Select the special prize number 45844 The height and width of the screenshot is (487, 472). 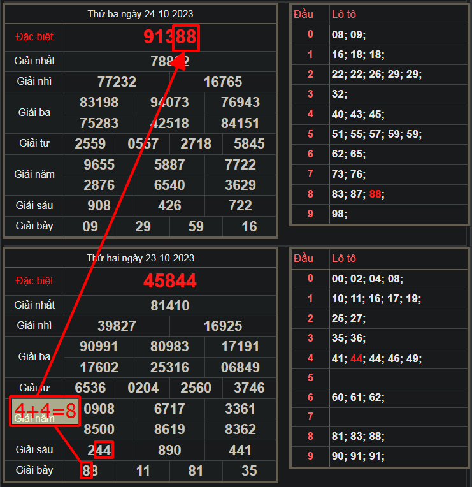coord(169,281)
